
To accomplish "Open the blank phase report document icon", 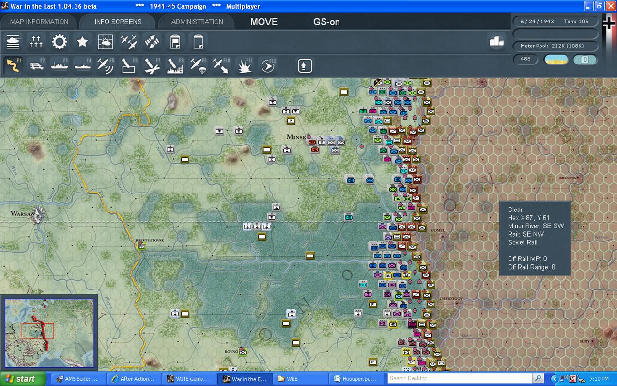I will coord(198,42).
